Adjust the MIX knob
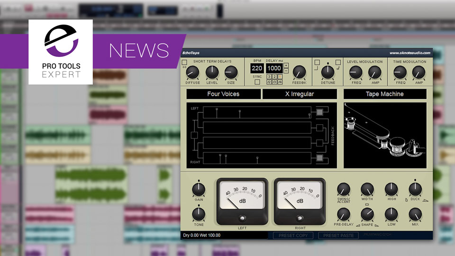This screenshot has height=256, width=455. 415,214
